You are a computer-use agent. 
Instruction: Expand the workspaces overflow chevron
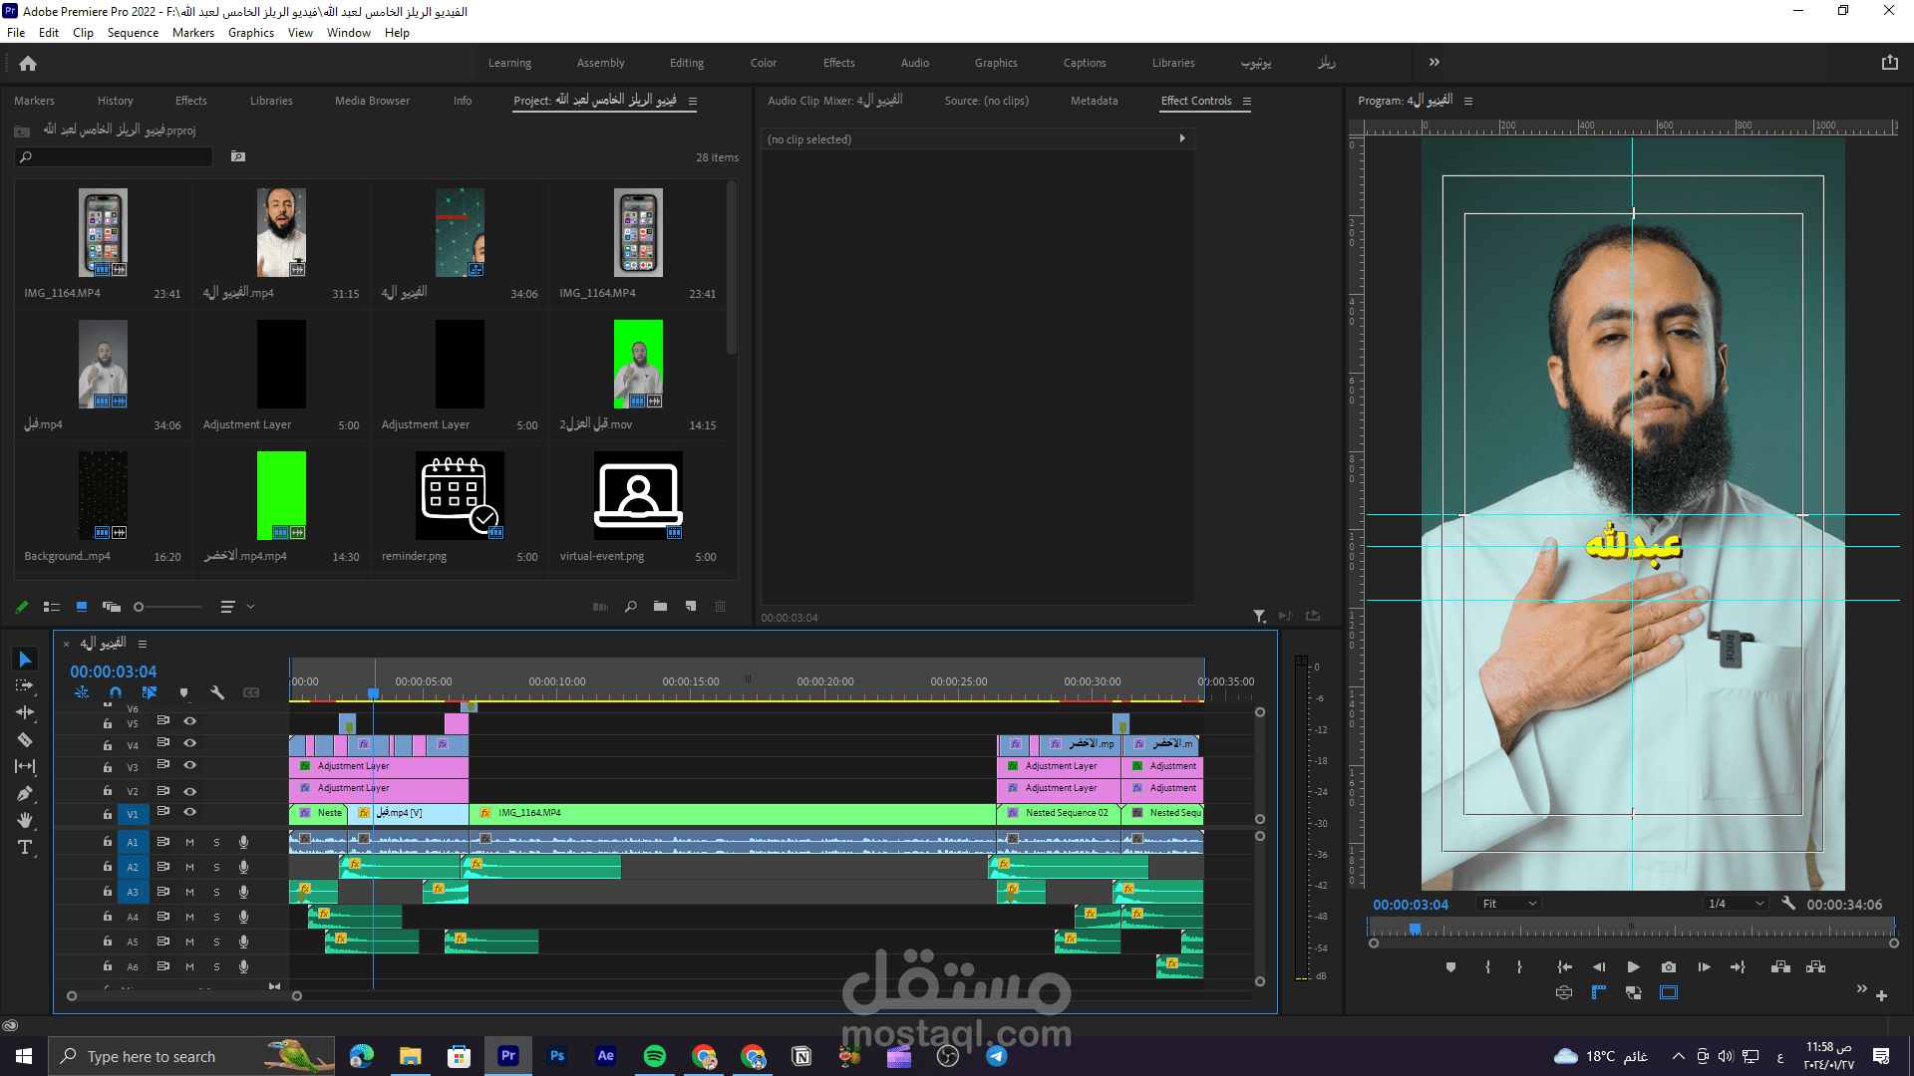point(1434,62)
